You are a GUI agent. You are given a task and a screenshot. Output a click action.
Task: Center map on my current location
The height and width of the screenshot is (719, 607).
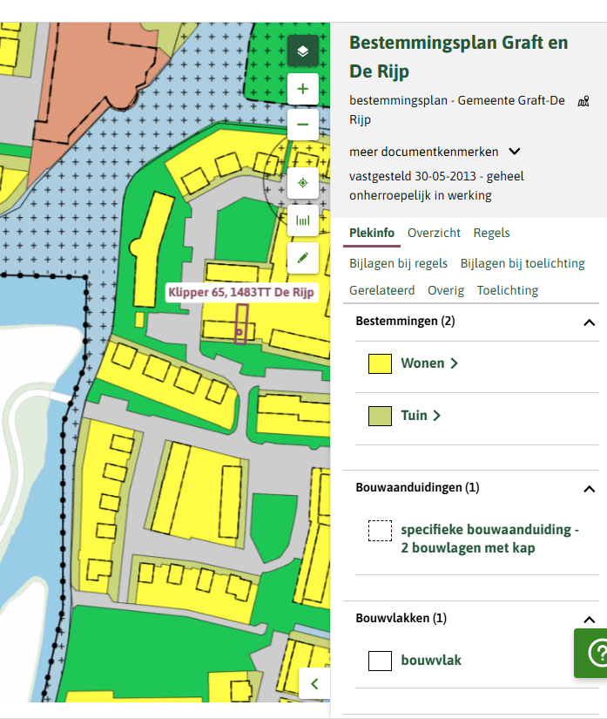pos(302,183)
